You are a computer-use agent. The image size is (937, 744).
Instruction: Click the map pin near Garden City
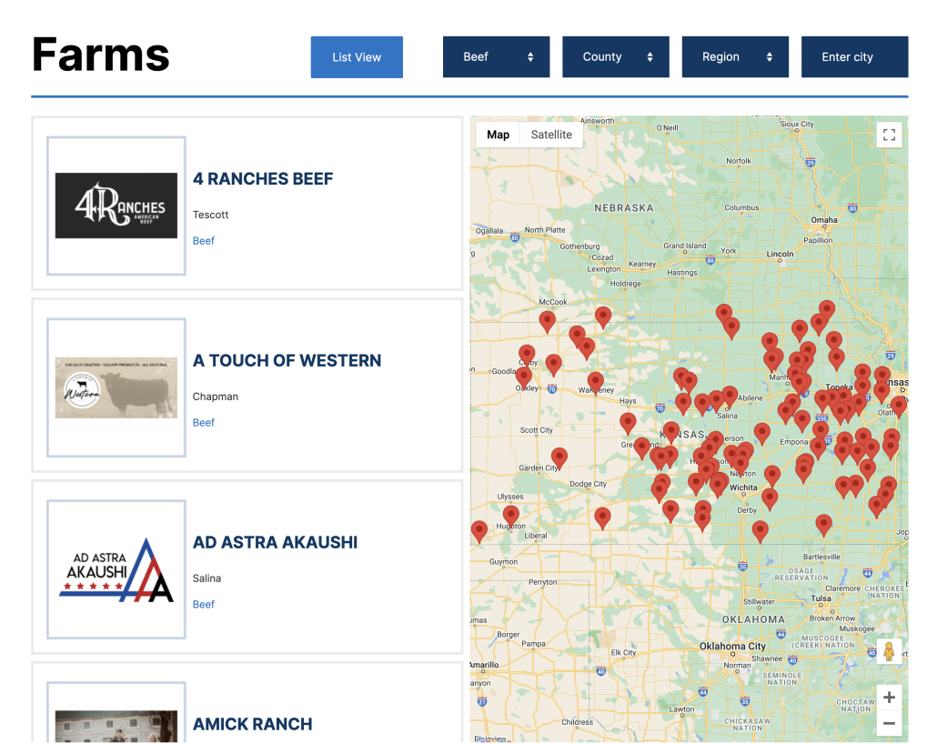tap(559, 458)
